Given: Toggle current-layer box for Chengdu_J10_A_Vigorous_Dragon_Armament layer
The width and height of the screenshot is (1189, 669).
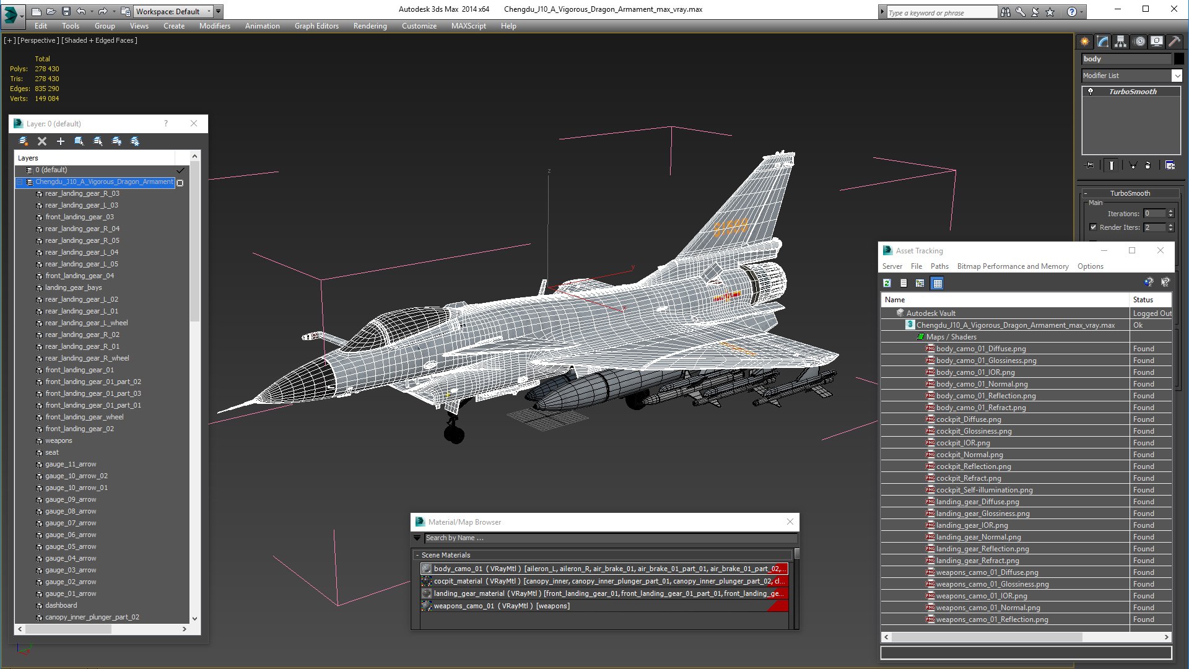Looking at the screenshot, I should [180, 183].
